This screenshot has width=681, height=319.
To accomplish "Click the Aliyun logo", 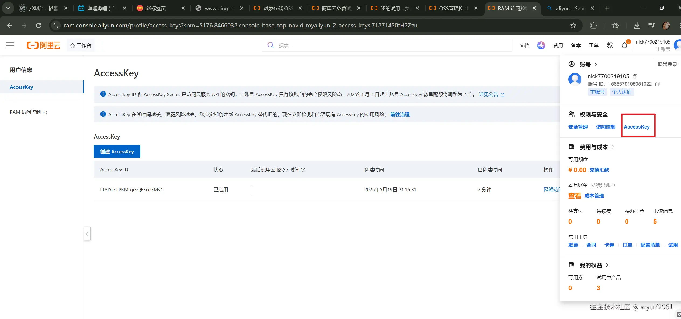I will tap(43, 45).
